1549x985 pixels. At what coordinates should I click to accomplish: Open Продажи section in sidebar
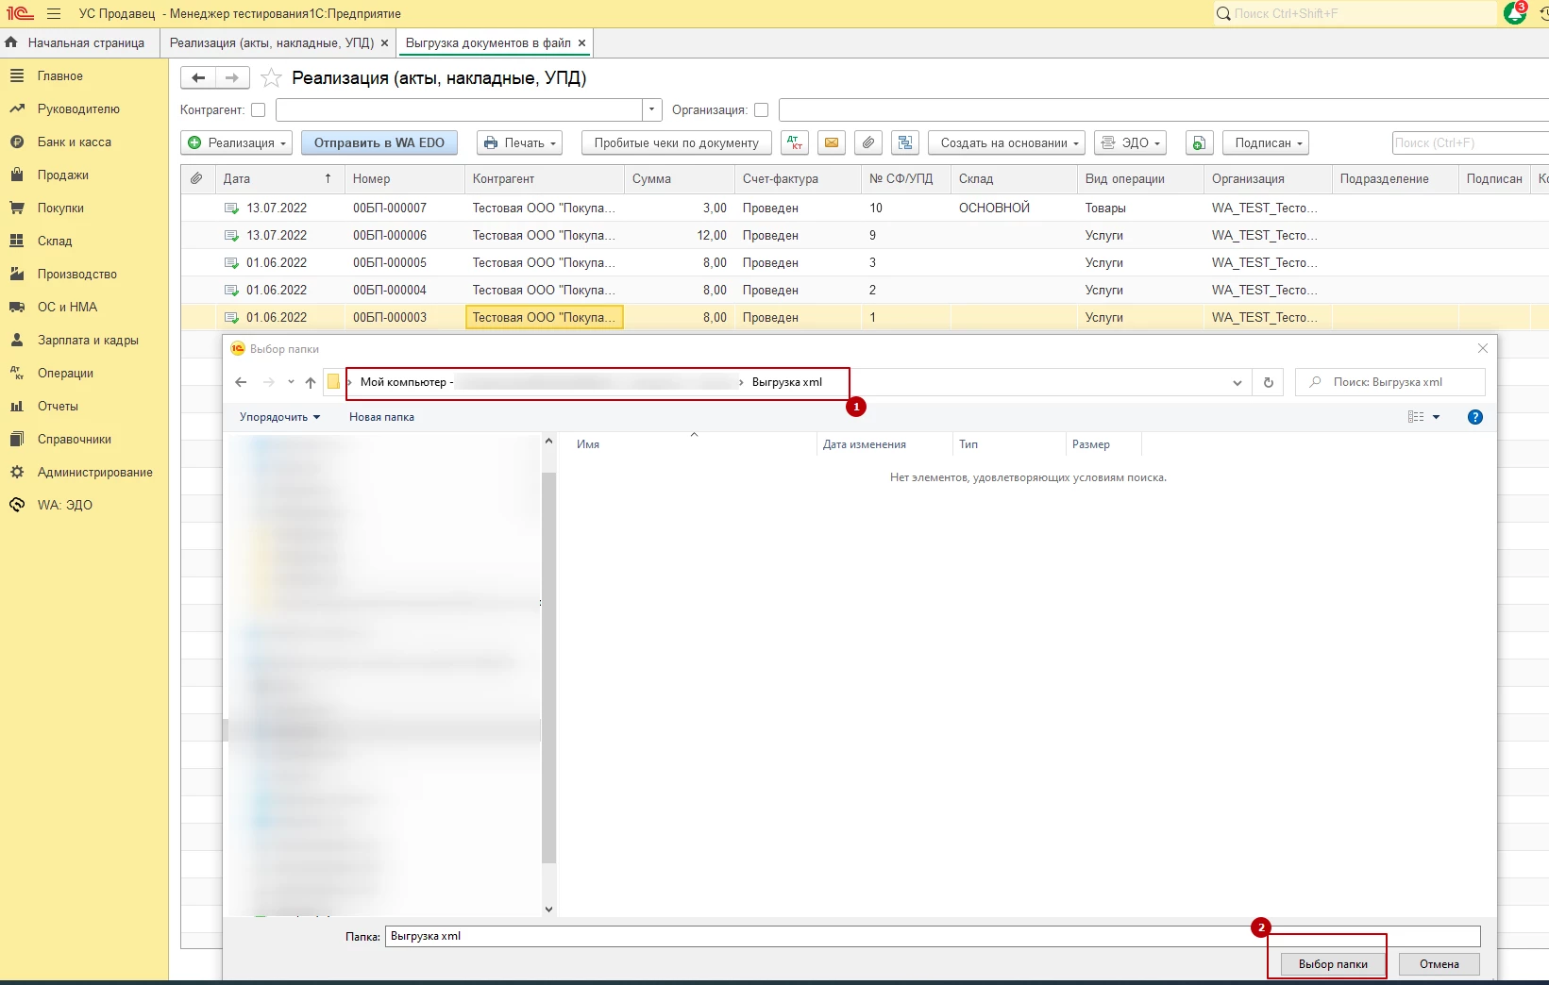pyautogui.click(x=62, y=175)
